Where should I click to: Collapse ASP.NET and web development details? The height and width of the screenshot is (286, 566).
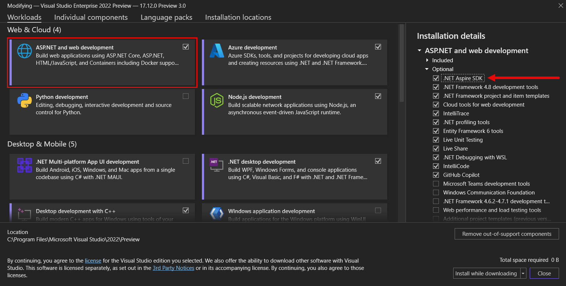419,51
